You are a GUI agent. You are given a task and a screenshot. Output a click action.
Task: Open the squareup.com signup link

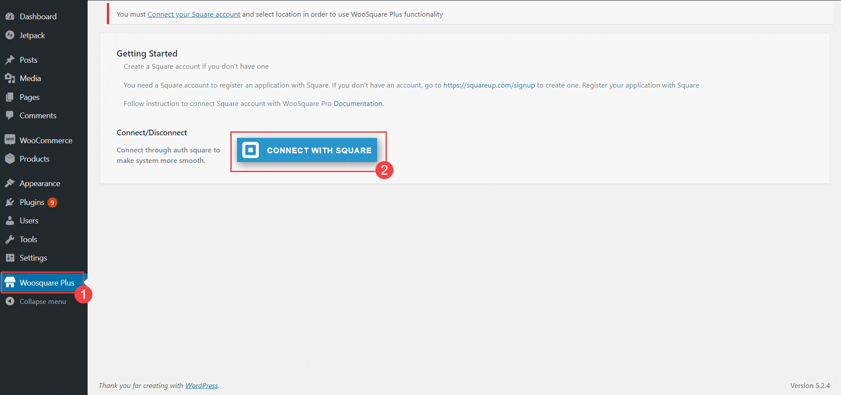pos(489,85)
